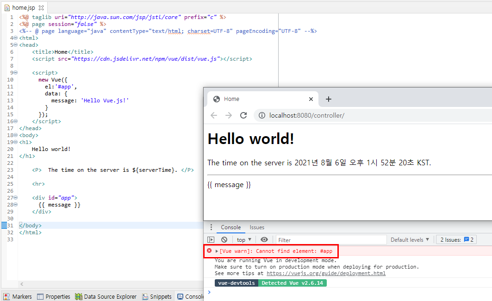Clear the console

click(x=224, y=240)
